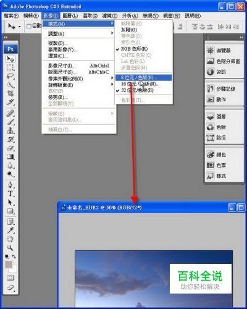The width and height of the screenshot is (247, 309).
Task: Choose 運算(C)... calculations
Action: tap(78, 56)
